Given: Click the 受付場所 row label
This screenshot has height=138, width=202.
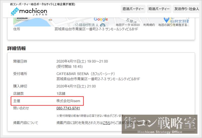Looking at the screenshot, I should coord(20,74).
